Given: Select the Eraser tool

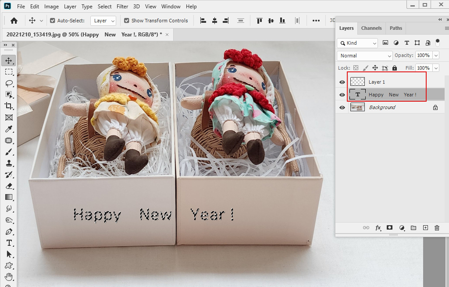Looking at the screenshot, I should (x=9, y=186).
